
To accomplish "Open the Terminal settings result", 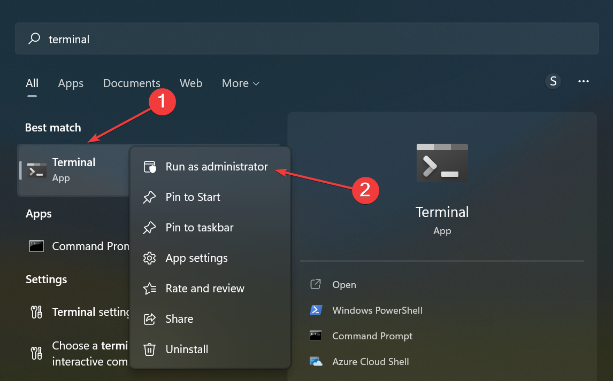I will click(74, 312).
